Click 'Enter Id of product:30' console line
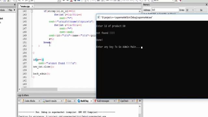208x117 pixels. coord(111,26)
